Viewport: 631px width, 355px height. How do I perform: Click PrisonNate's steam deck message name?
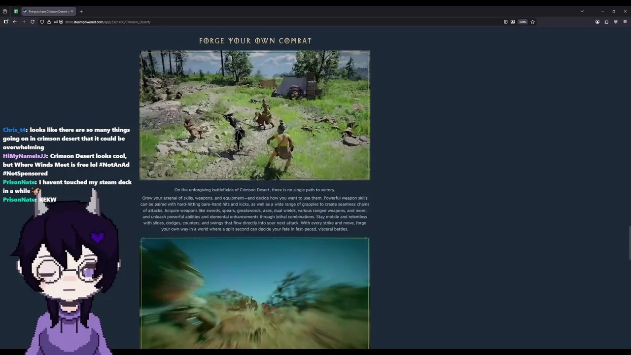click(x=19, y=182)
